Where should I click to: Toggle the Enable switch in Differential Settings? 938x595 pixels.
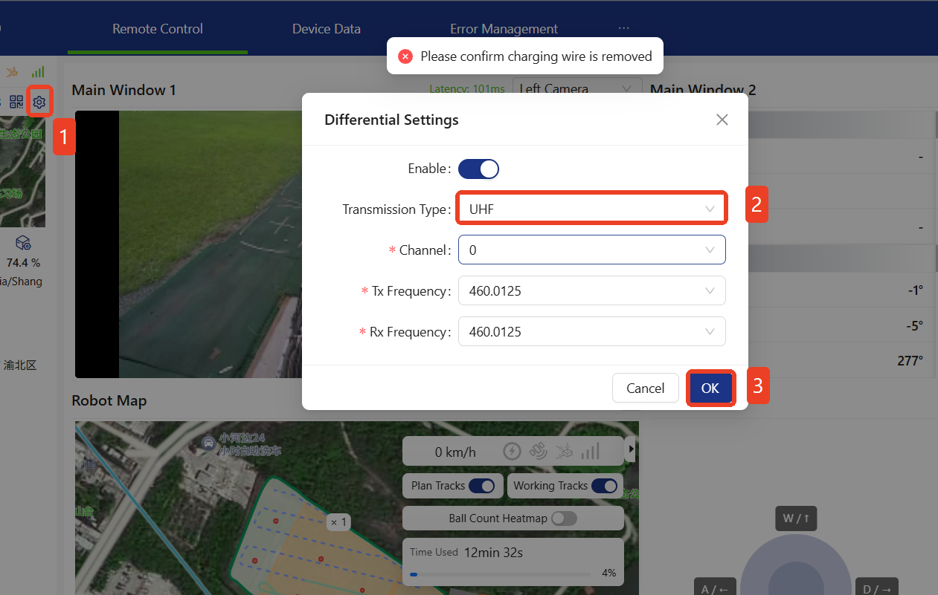point(478,169)
